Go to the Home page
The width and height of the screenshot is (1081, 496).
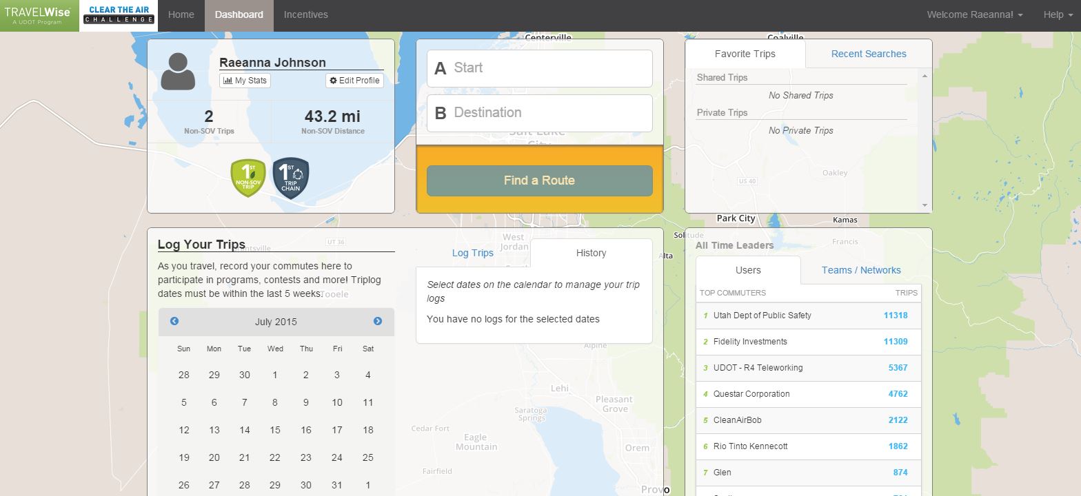tap(181, 14)
